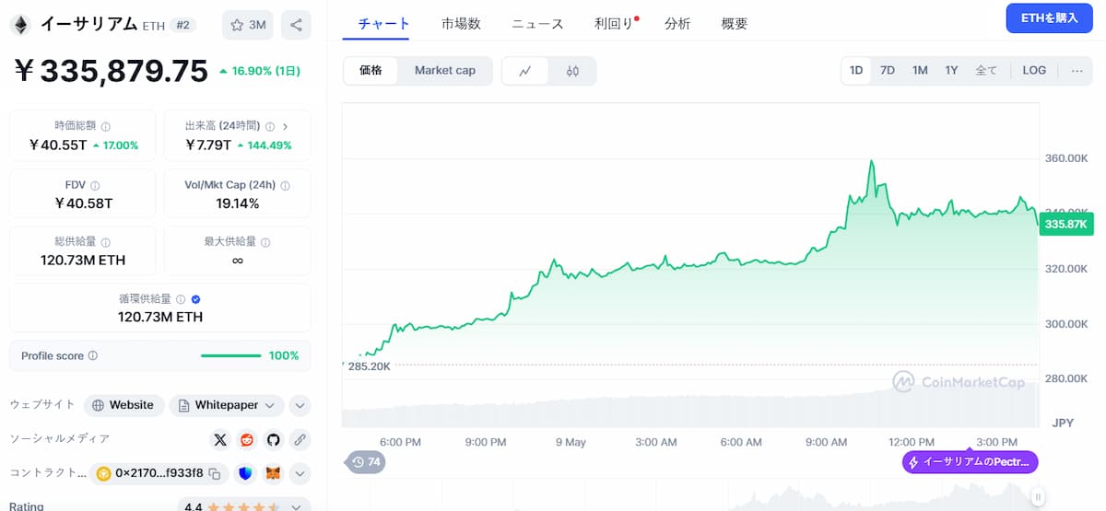This screenshot has height=511, width=1106.
Task: Click the pause handle on chart range bar
Action: [x=1037, y=498]
